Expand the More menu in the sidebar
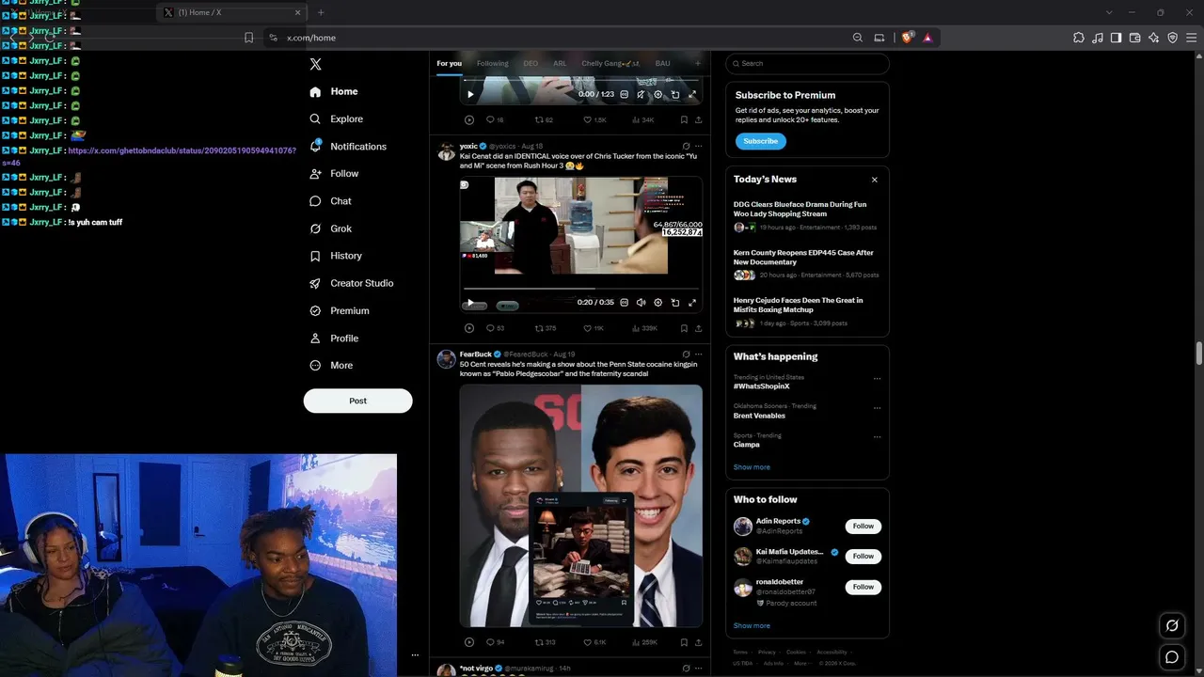The height and width of the screenshot is (677, 1204). tap(331, 366)
